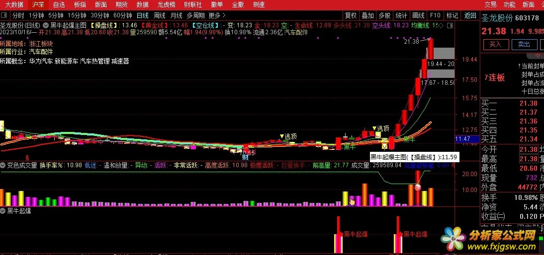Open the 大数据 menu
This screenshot has height=255, width=544.
click(x=14, y=4)
